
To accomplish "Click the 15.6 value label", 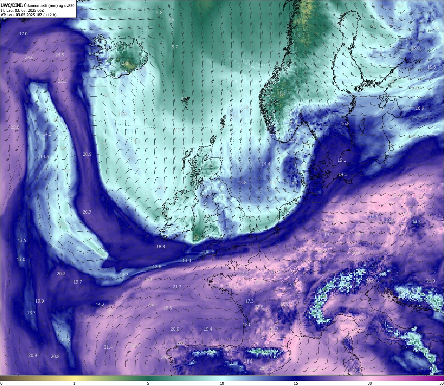I will pos(432,67).
